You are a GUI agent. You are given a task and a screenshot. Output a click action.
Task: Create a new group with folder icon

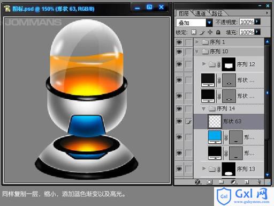click(x=221, y=182)
